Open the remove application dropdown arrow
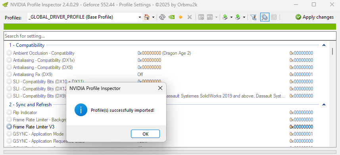This screenshot has width=340, height=155. 216,17
